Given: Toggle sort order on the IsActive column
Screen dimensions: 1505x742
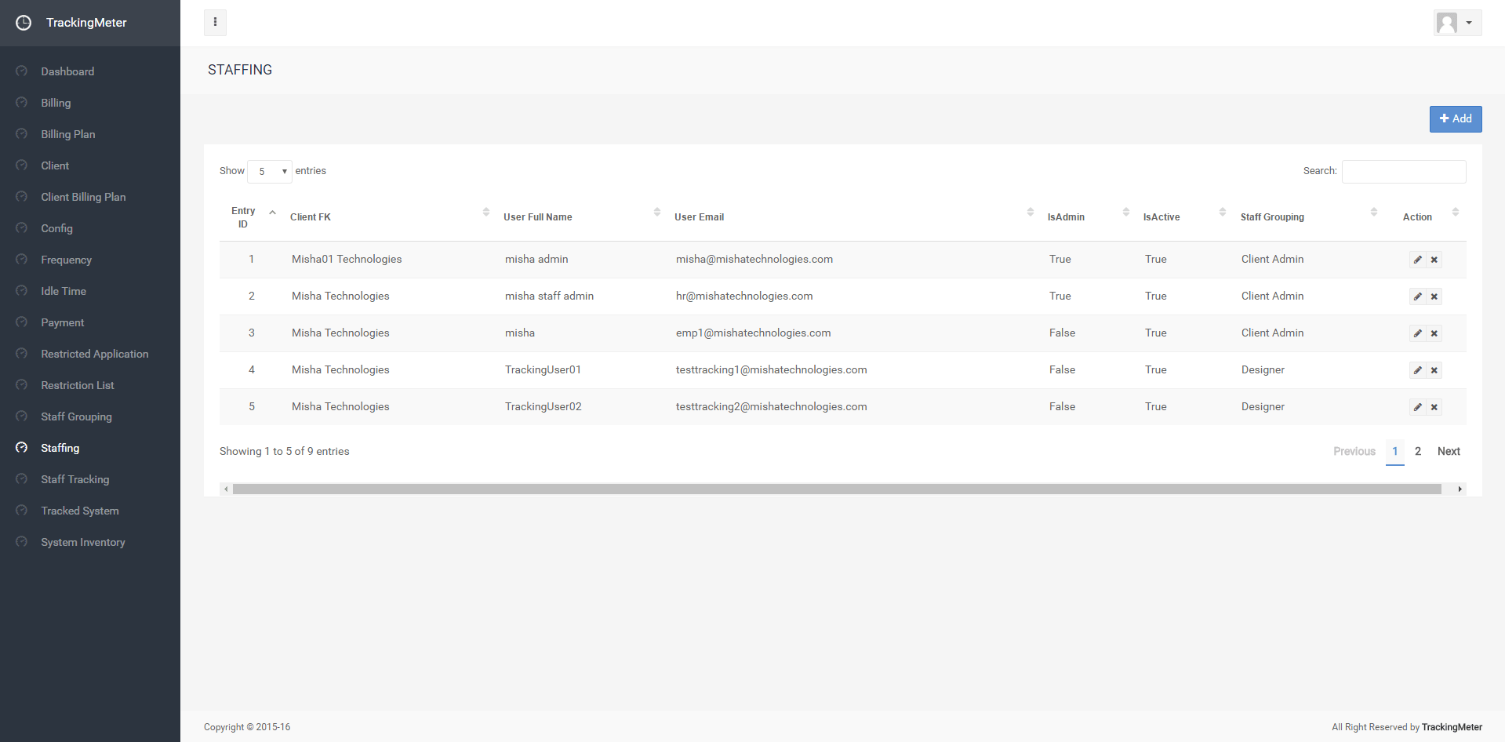Looking at the screenshot, I should tap(1161, 217).
